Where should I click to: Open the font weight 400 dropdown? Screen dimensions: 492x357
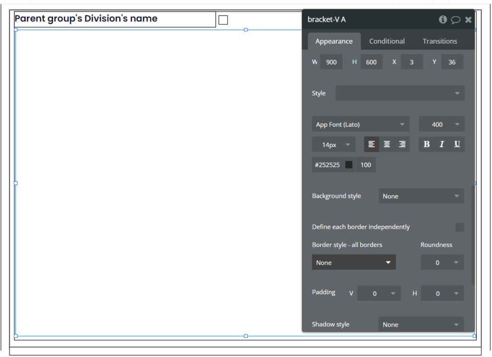[x=442, y=124]
